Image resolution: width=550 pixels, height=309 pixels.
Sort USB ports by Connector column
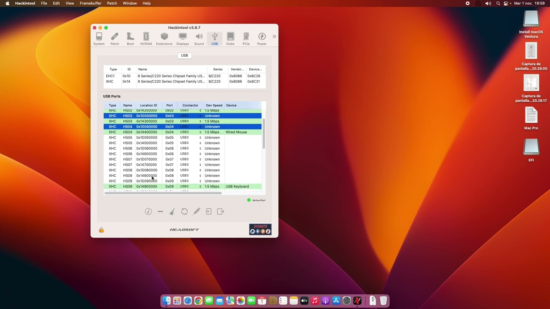tap(190, 105)
